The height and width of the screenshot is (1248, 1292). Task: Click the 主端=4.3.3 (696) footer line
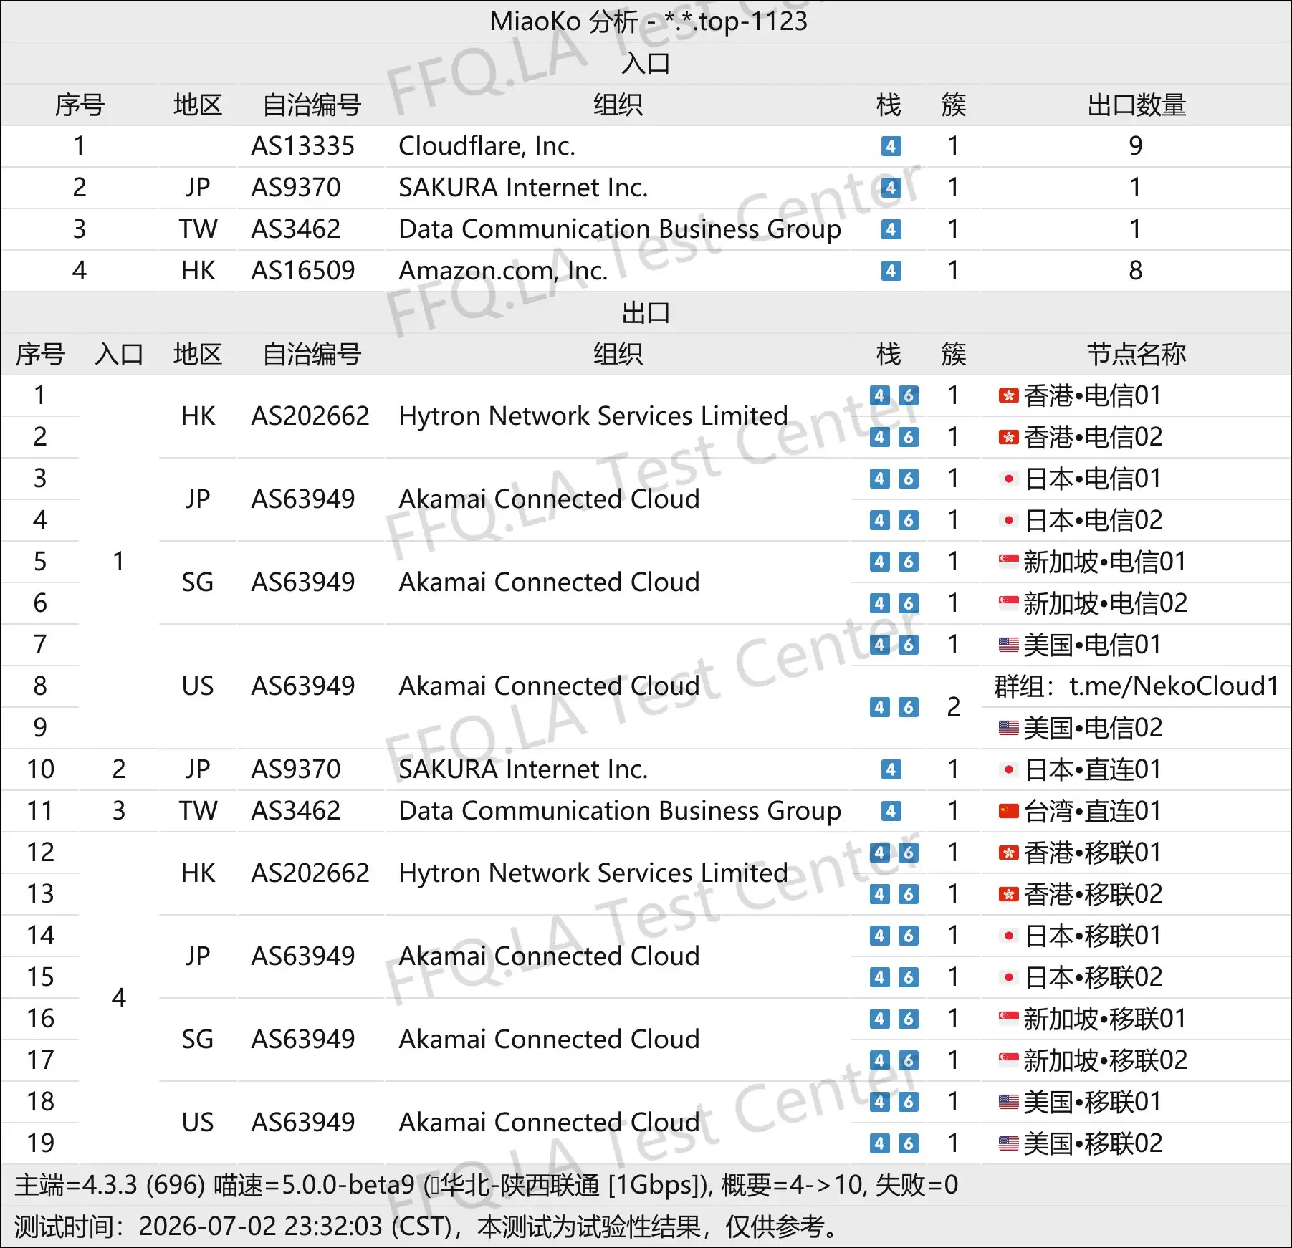pos(487,1185)
